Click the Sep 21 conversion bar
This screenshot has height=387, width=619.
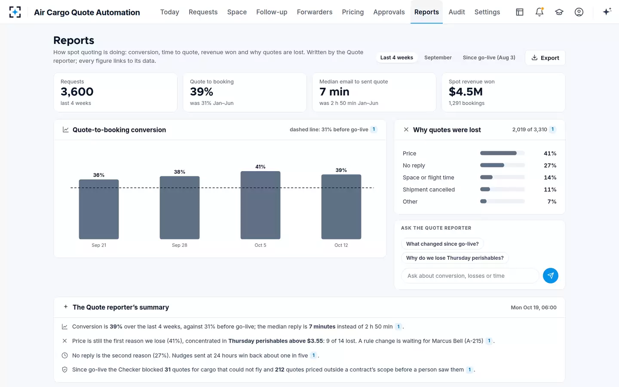click(99, 209)
